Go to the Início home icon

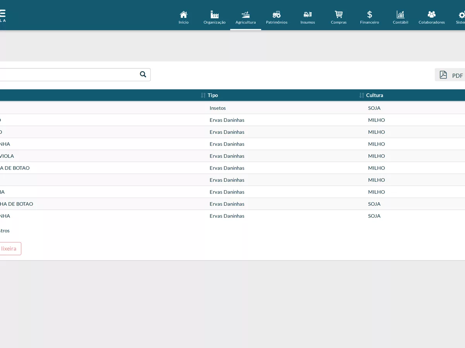(184, 15)
